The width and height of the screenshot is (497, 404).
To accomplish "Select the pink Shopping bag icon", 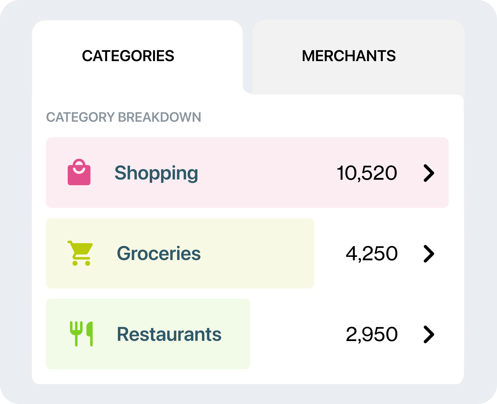I will (x=79, y=172).
